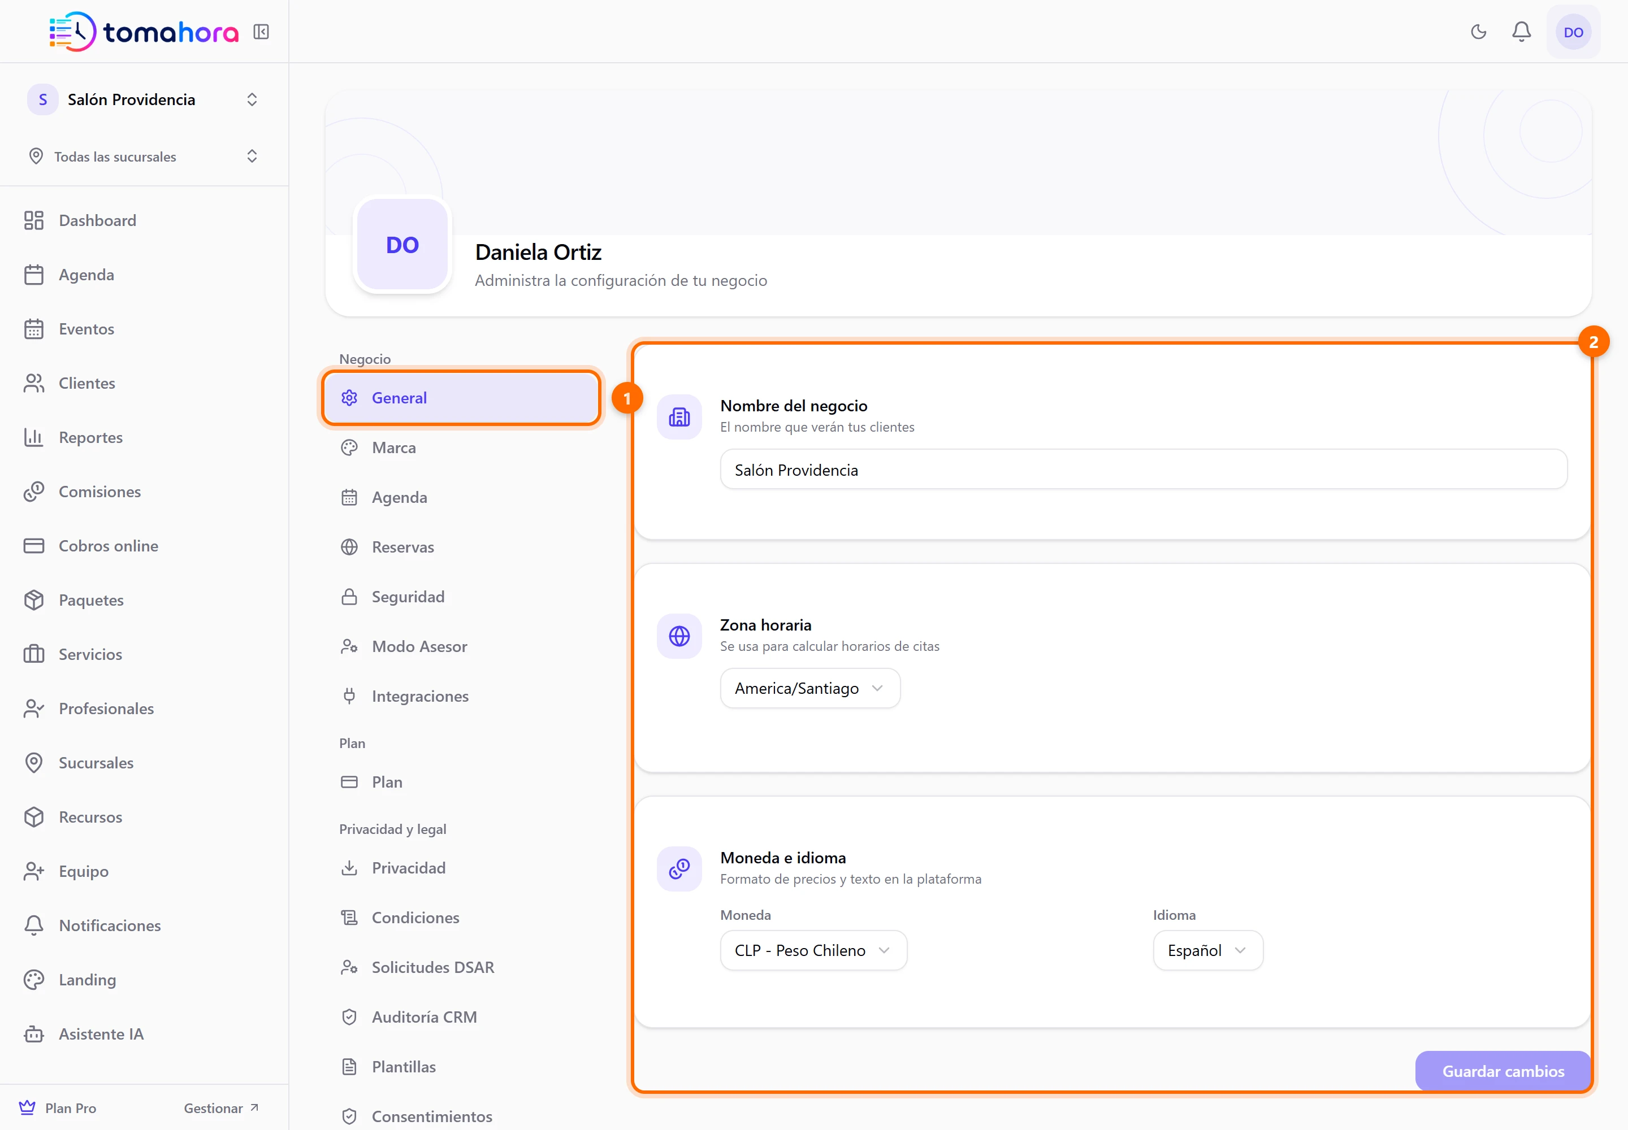Open Clientes from sidebar

[144, 383]
